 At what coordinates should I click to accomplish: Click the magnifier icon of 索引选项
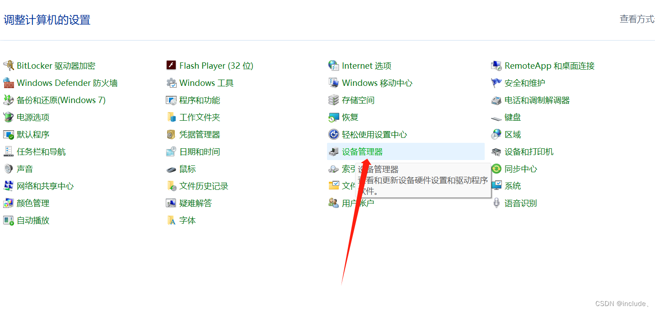[x=334, y=169]
